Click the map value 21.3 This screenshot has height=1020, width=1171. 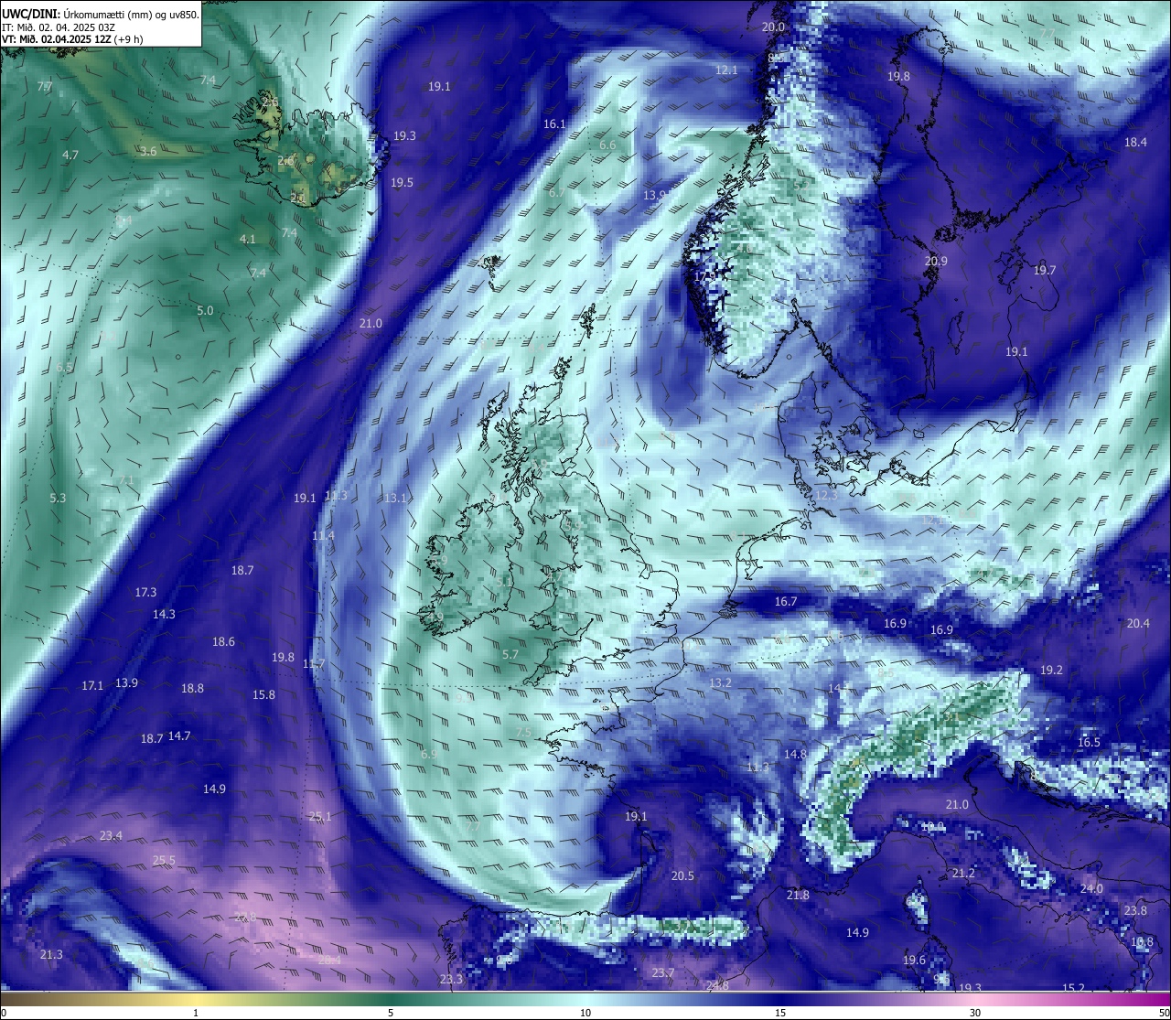tap(51, 955)
